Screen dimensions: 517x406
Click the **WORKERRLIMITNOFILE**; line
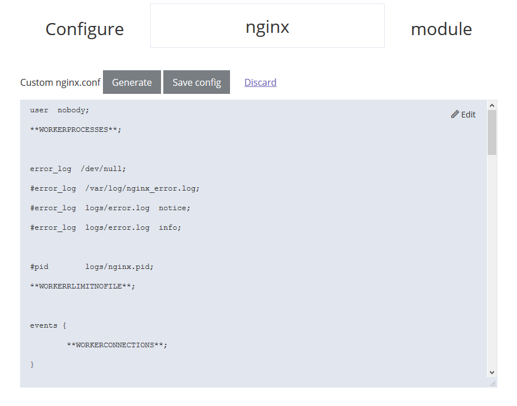83,286
